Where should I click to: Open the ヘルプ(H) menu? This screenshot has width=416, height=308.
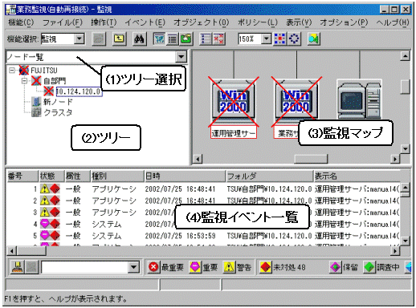pos(393,22)
